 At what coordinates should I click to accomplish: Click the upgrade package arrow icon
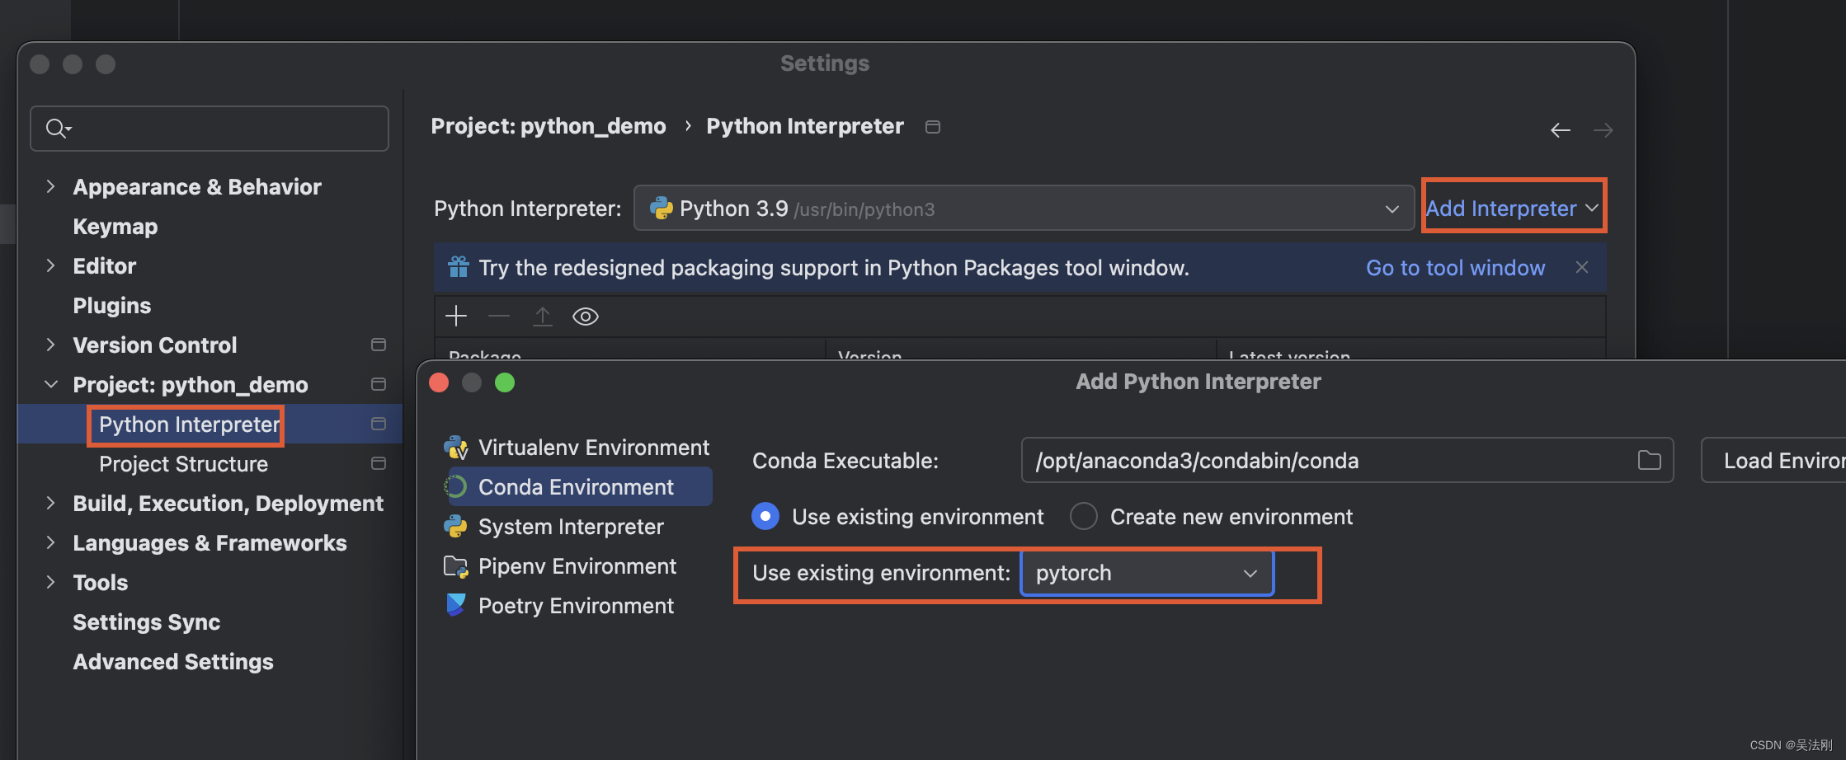(x=542, y=317)
